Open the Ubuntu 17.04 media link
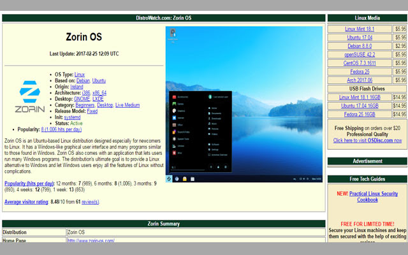This screenshot has width=408, height=255. (360, 38)
